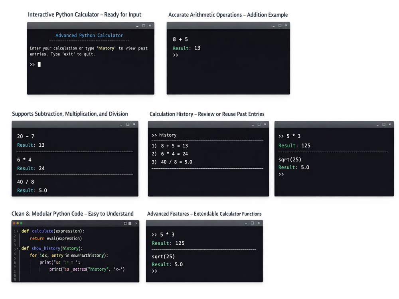Screen dimensions: 399x299
Task: Click the 'calculate' function name in the code editor
Action: (x=43, y=231)
